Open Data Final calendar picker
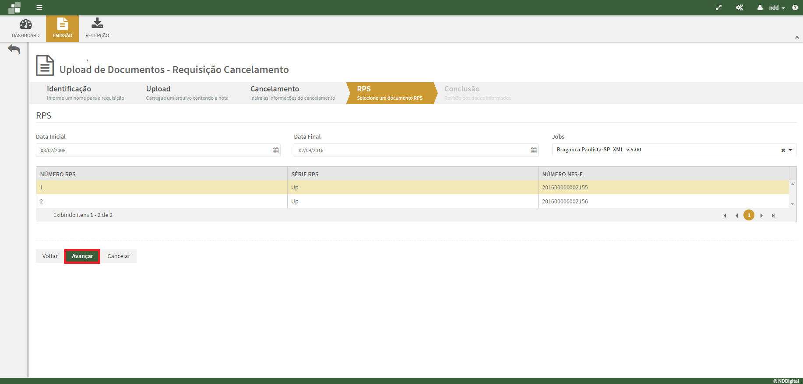The width and height of the screenshot is (803, 384). tap(533, 150)
